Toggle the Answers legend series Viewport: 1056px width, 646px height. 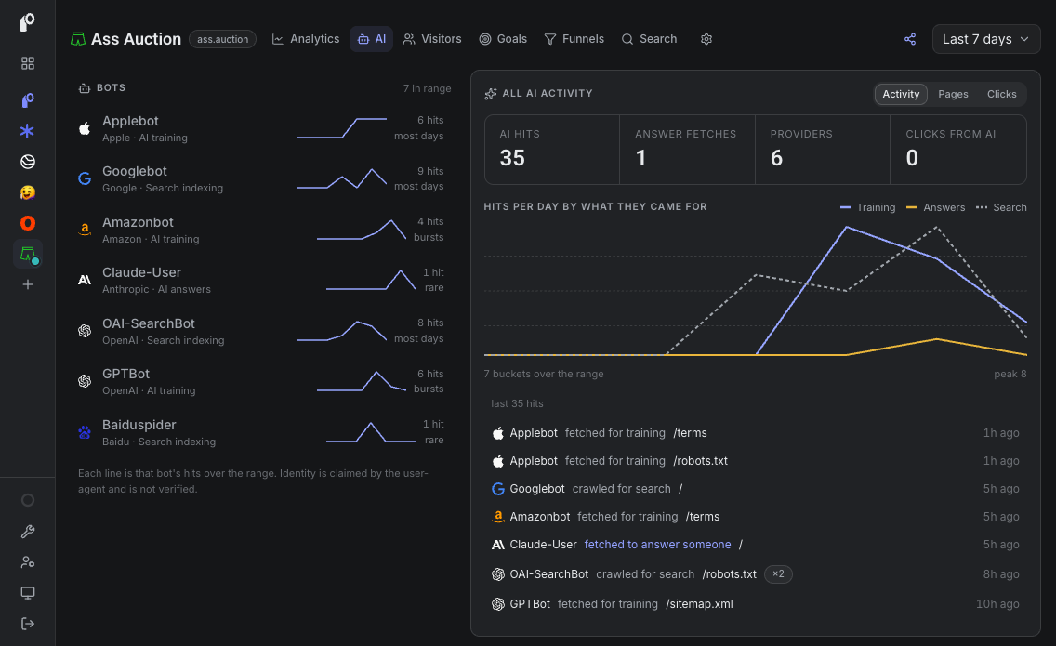[935, 207]
